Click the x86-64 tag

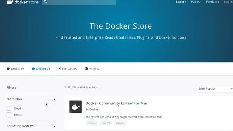point(120,123)
